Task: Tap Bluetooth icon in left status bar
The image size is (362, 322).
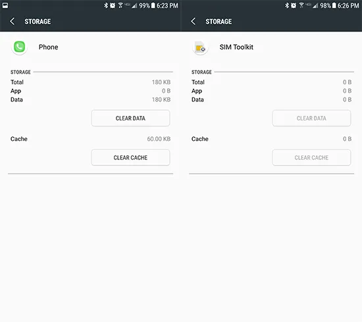Action: 106,5
